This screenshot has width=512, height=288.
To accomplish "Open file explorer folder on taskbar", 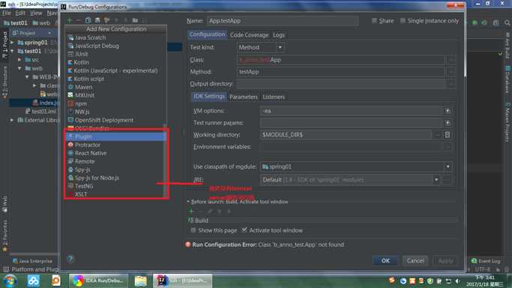I will coord(141,280).
